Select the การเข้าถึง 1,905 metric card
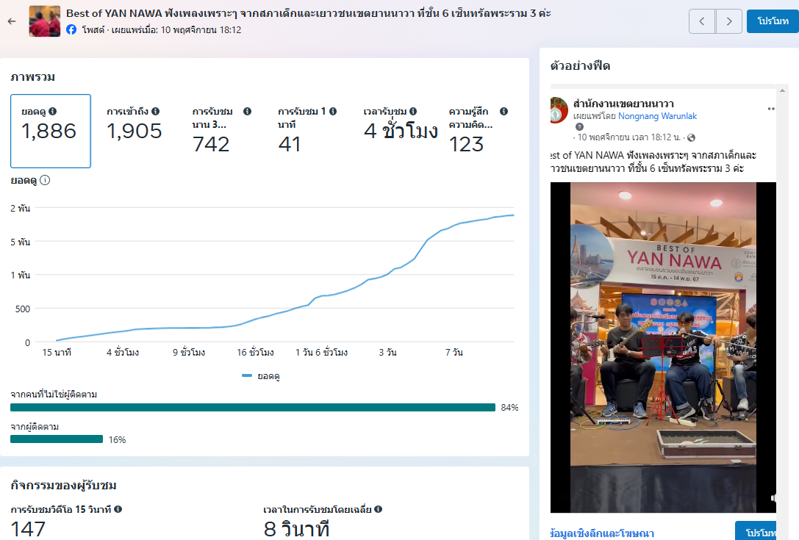Image resolution: width=799 pixels, height=540 pixels. coord(135,131)
